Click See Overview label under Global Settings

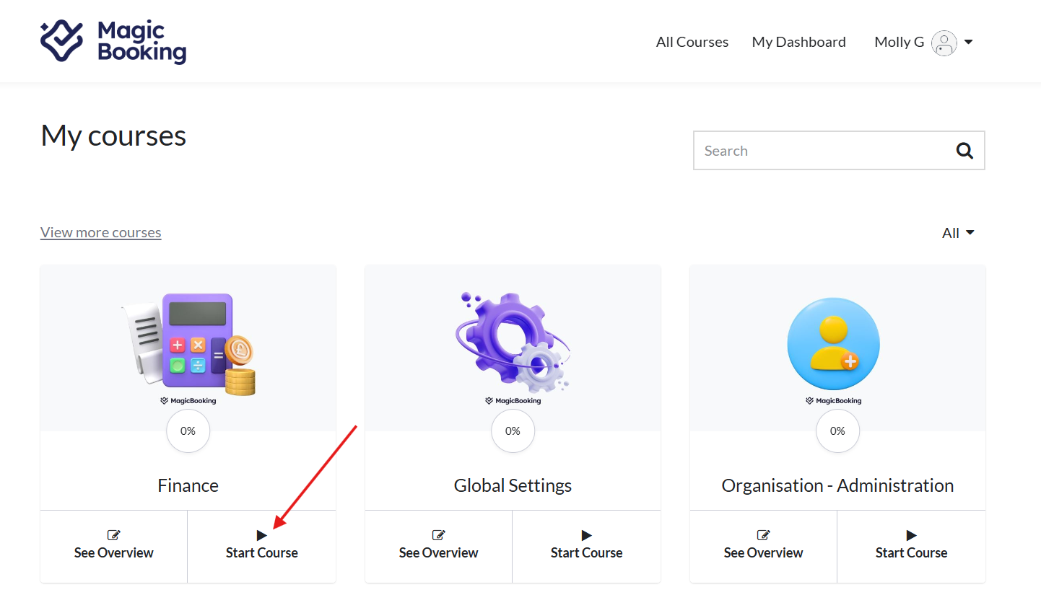point(439,553)
